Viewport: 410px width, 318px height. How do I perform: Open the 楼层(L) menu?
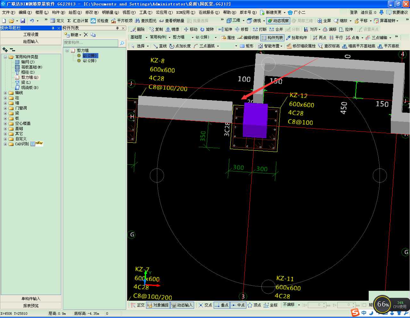42,12
